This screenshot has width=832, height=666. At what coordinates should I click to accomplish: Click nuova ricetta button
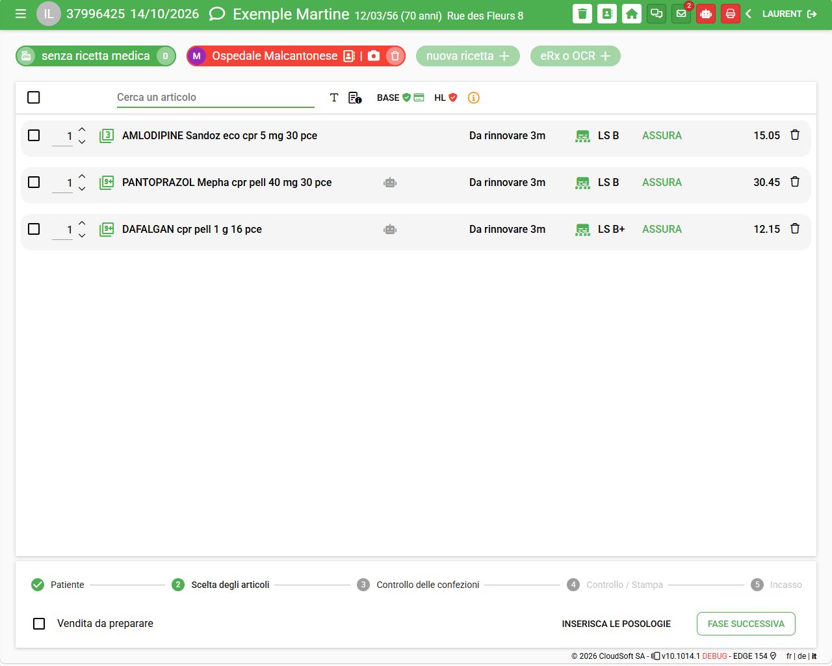[x=468, y=56]
